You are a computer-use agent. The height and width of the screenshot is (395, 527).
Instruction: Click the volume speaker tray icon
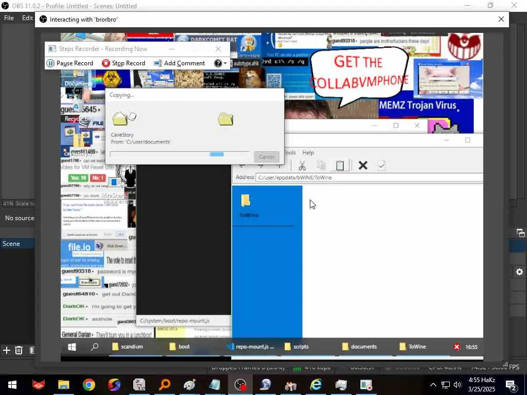click(x=458, y=385)
